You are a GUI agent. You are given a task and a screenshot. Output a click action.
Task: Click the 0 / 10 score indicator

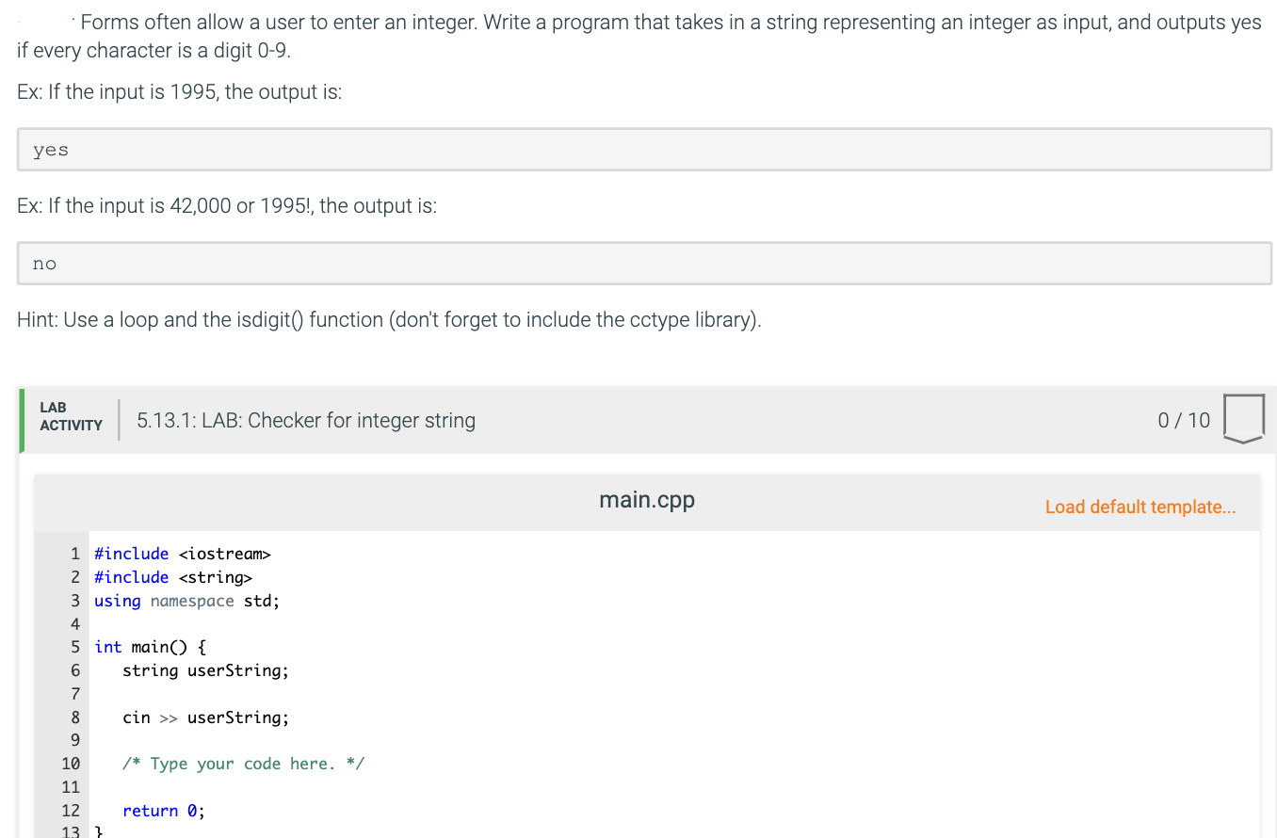[1184, 420]
